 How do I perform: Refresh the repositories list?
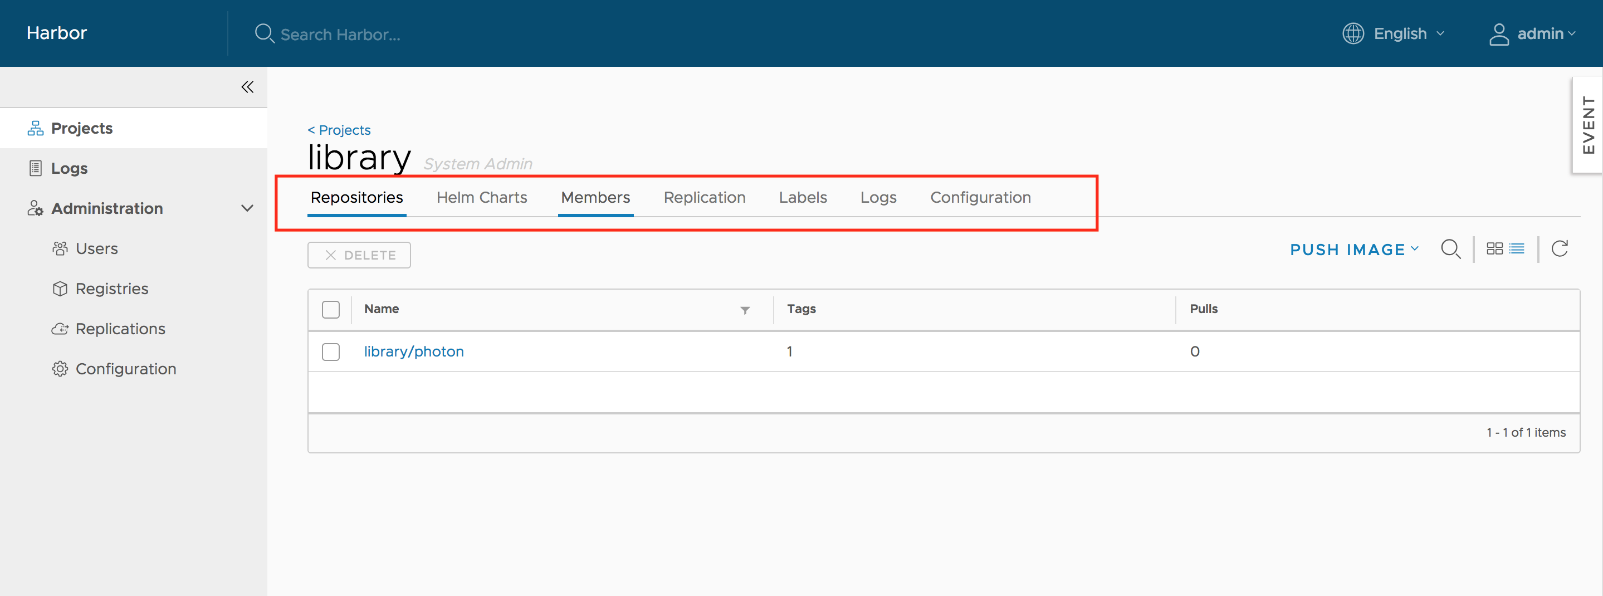1561,248
